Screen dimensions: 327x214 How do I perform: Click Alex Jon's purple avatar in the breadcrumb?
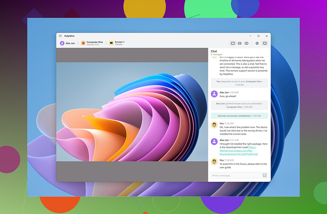click(x=62, y=43)
